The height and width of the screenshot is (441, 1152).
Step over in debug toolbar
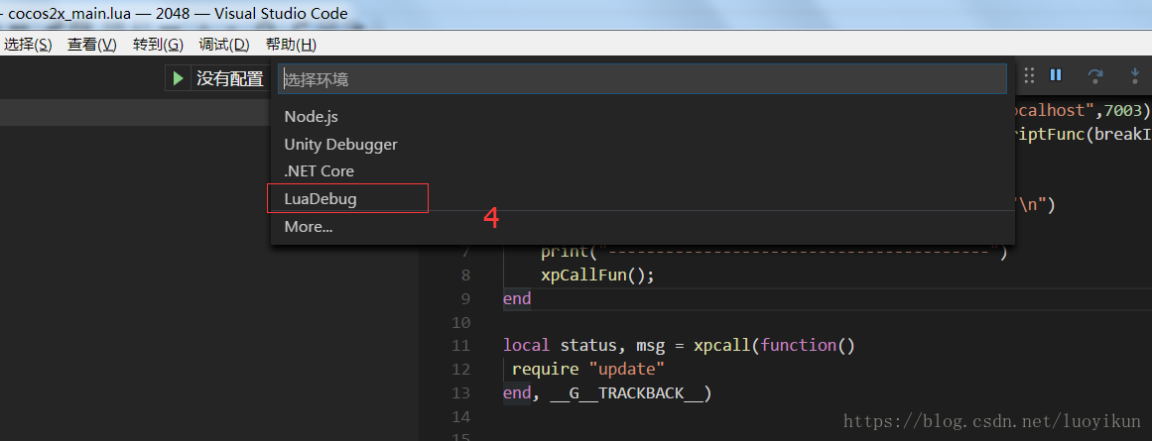tap(1095, 75)
